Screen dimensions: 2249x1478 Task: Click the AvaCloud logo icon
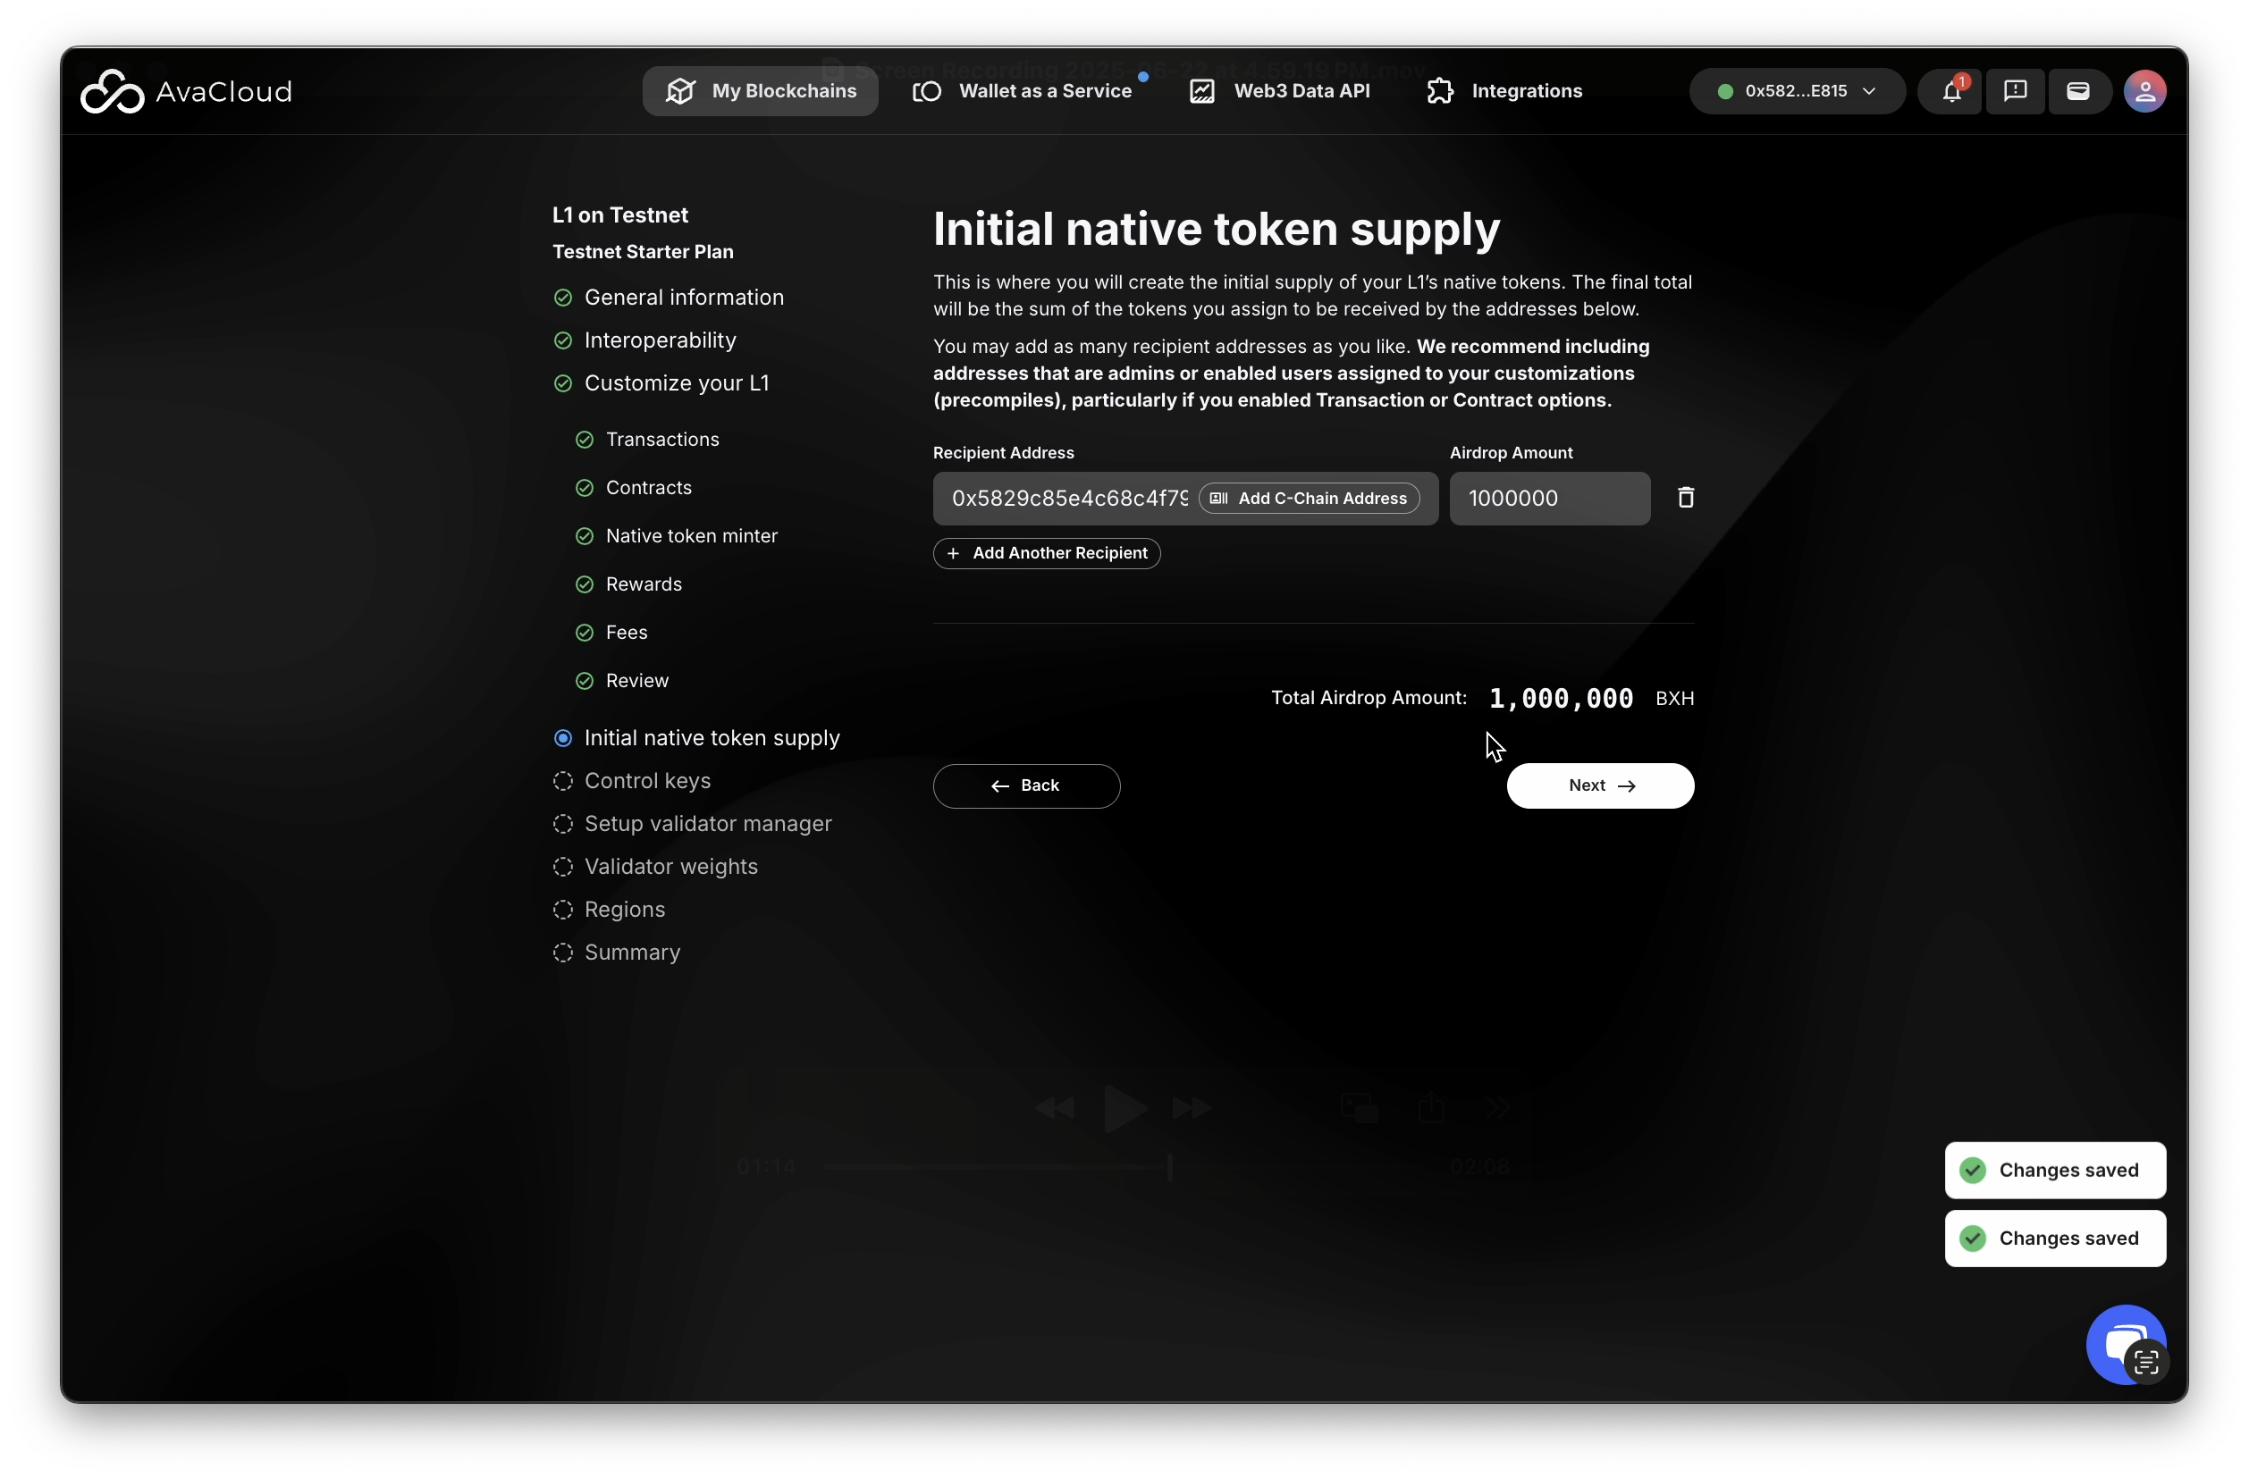coord(112,92)
